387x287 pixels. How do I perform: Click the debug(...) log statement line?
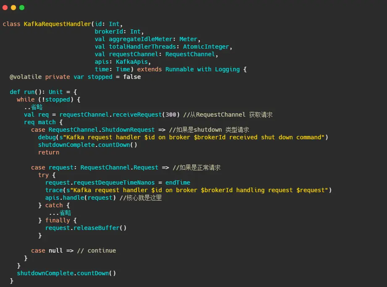pos(183,137)
